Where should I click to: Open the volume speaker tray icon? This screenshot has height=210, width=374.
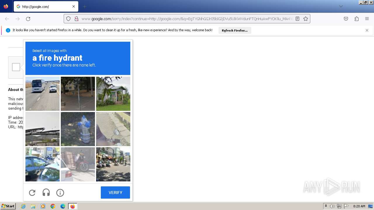[332, 206]
